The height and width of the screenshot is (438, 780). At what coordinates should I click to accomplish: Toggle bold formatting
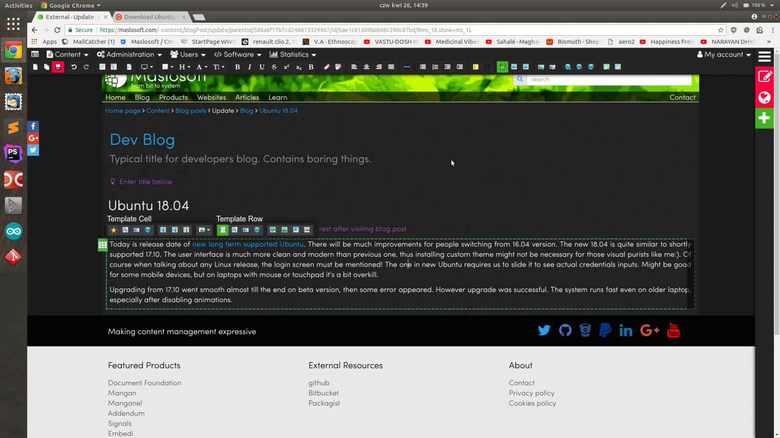[237, 67]
